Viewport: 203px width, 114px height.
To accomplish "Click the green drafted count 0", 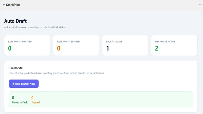I will [10, 48].
